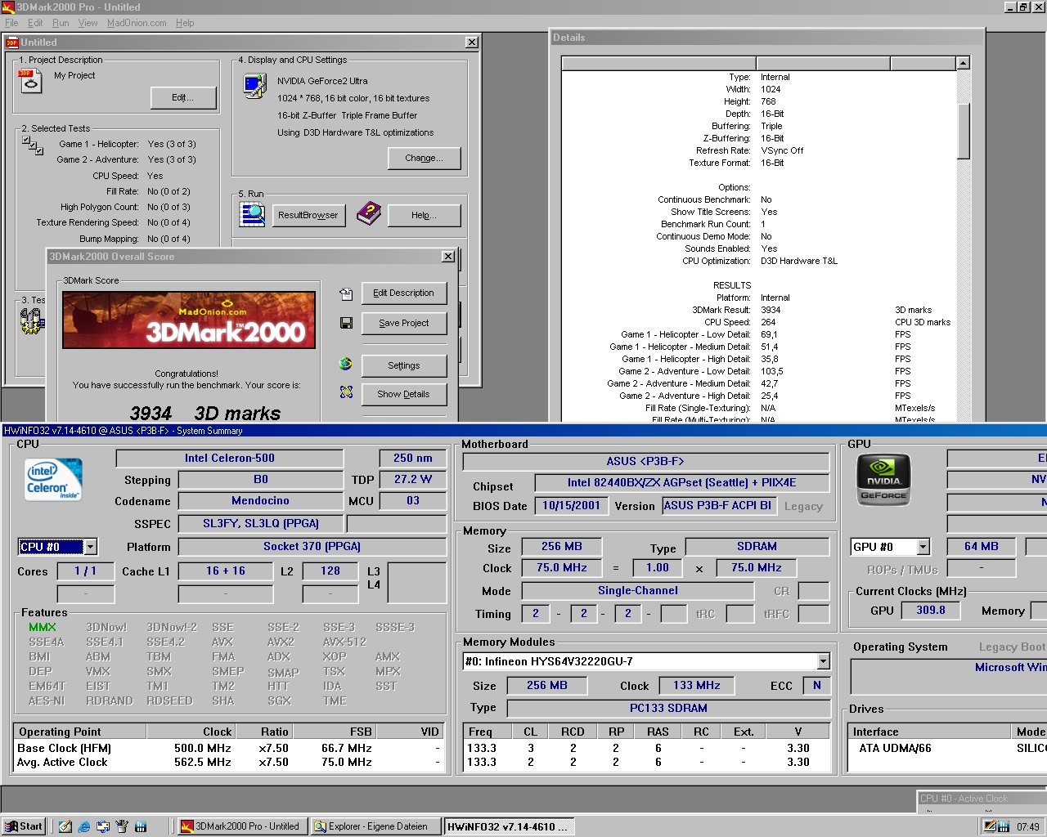The width and height of the screenshot is (1047, 837).
Task: Click the ASUS P3B-F ACPI BIOS version field
Action: (x=718, y=506)
